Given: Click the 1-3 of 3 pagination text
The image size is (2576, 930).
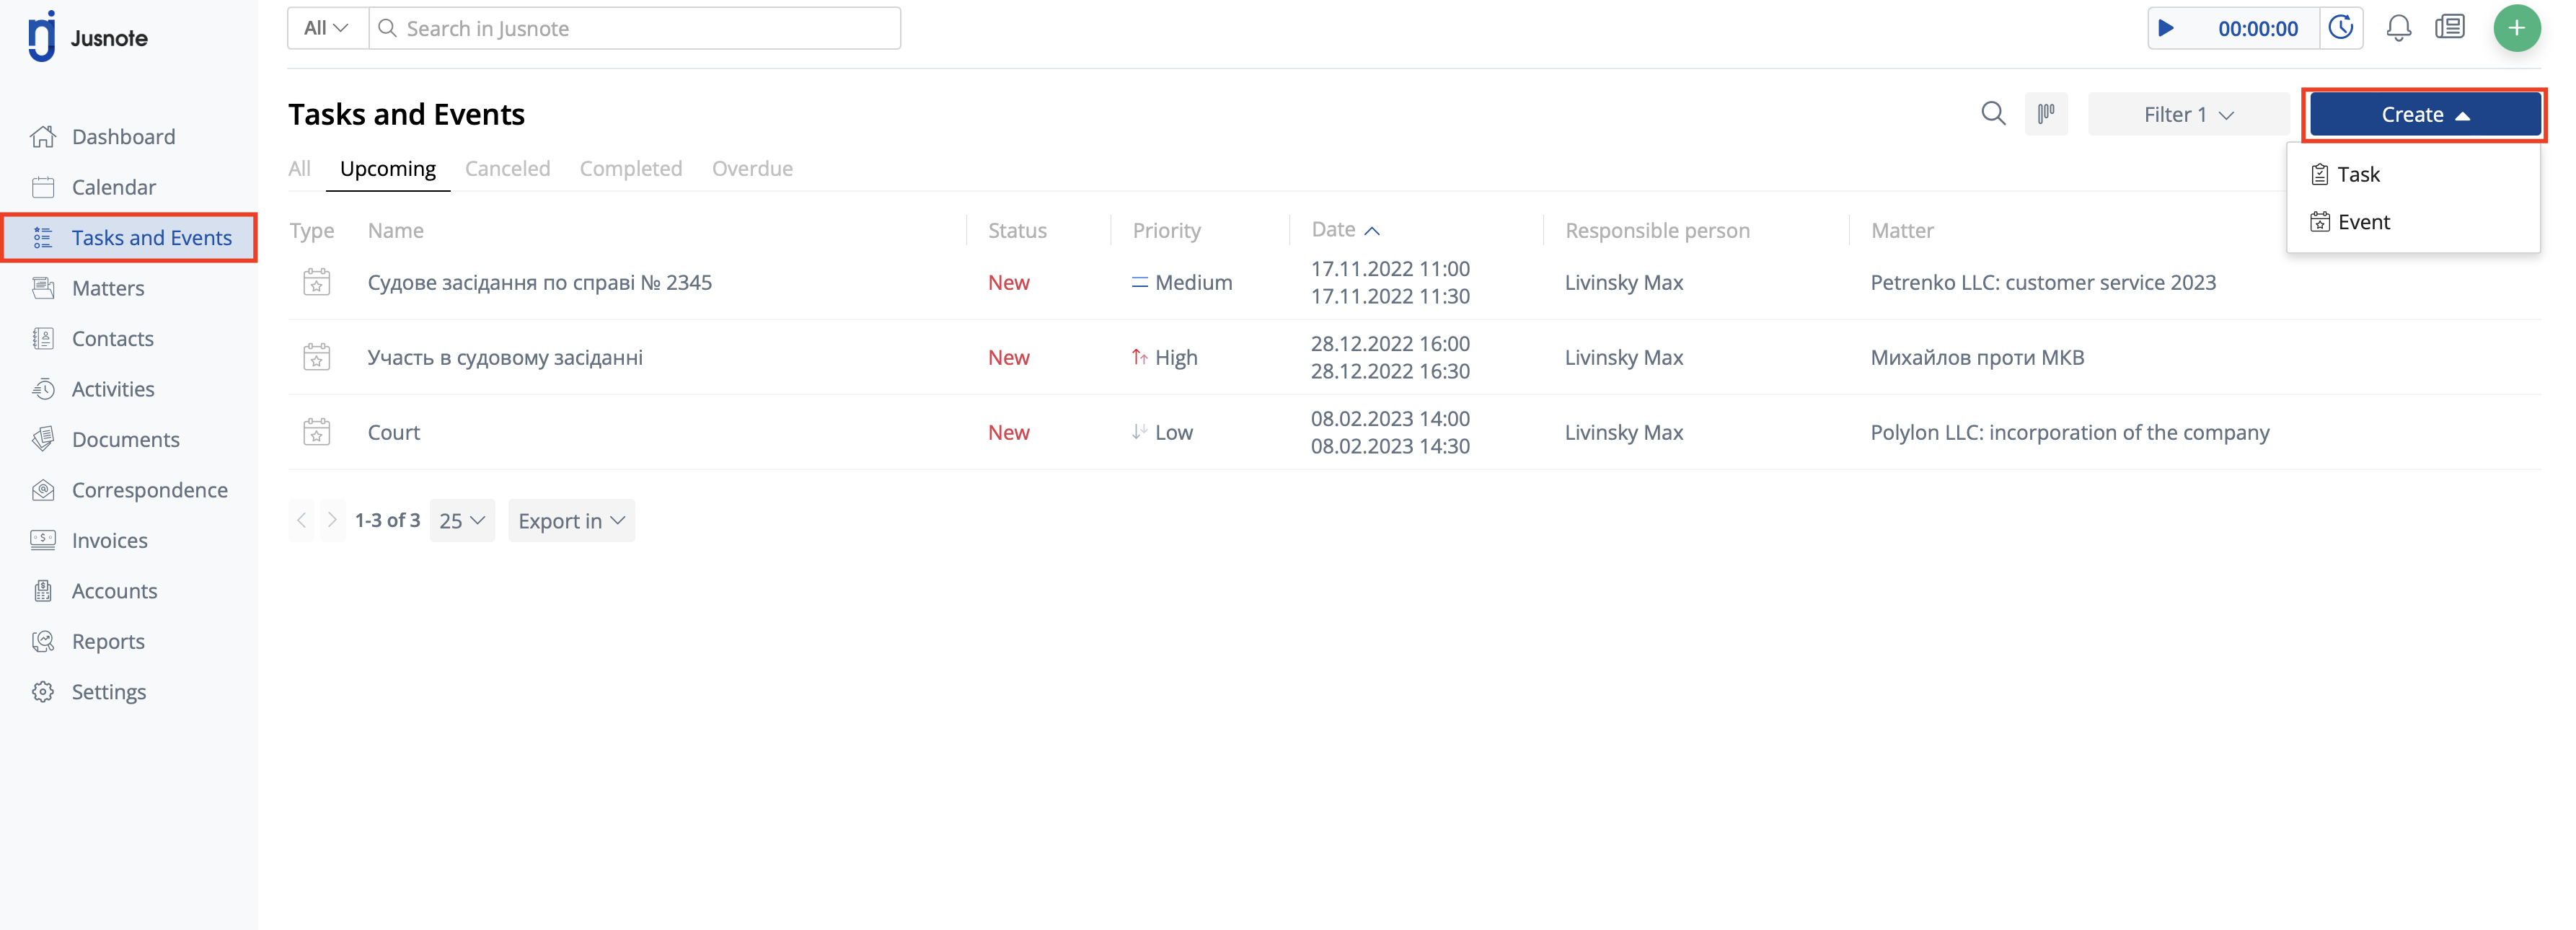Looking at the screenshot, I should [387, 520].
